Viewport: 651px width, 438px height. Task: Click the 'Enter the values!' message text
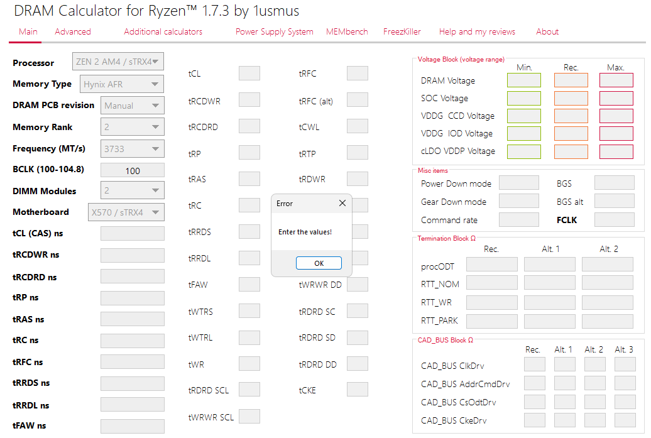[x=305, y=232]
